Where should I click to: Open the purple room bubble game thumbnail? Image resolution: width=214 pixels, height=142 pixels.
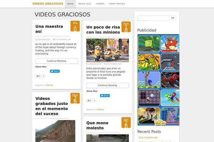tap(149, 98)
